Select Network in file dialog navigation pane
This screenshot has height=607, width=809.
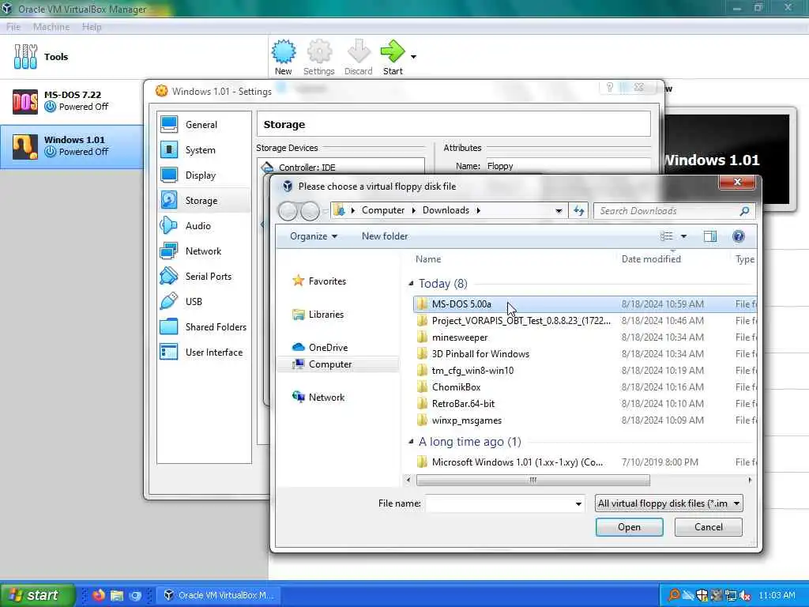pyautogui.click(x=318, y=397)
